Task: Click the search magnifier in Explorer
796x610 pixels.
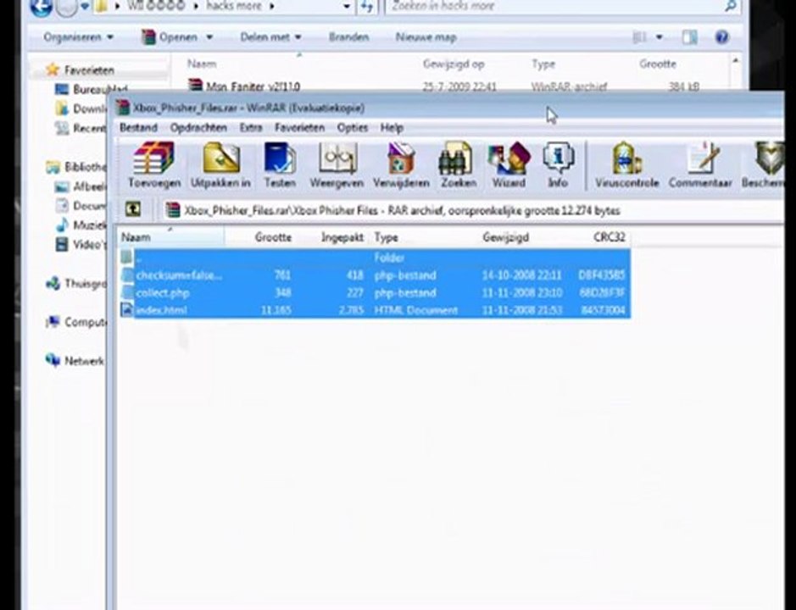Action: coord(730,6)
